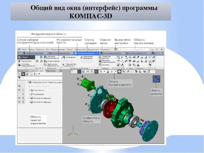Click the print preview icon beside Print
Viewport: 204px width, 153px height.
[41, 61]
